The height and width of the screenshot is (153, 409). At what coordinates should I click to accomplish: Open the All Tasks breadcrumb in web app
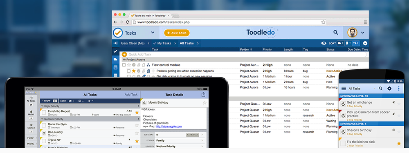click(187, 43)
